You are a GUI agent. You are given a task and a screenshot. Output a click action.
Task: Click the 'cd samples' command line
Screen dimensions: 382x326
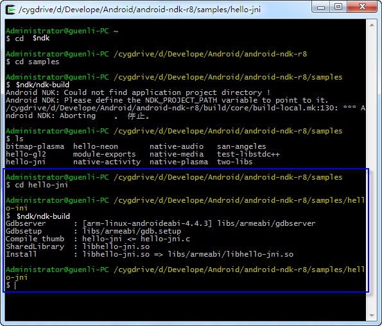pos(32,62)
